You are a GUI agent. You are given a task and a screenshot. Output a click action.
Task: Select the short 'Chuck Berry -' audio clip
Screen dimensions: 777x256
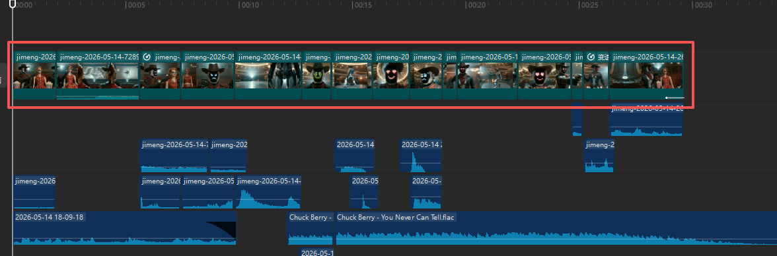coord(311,228)
